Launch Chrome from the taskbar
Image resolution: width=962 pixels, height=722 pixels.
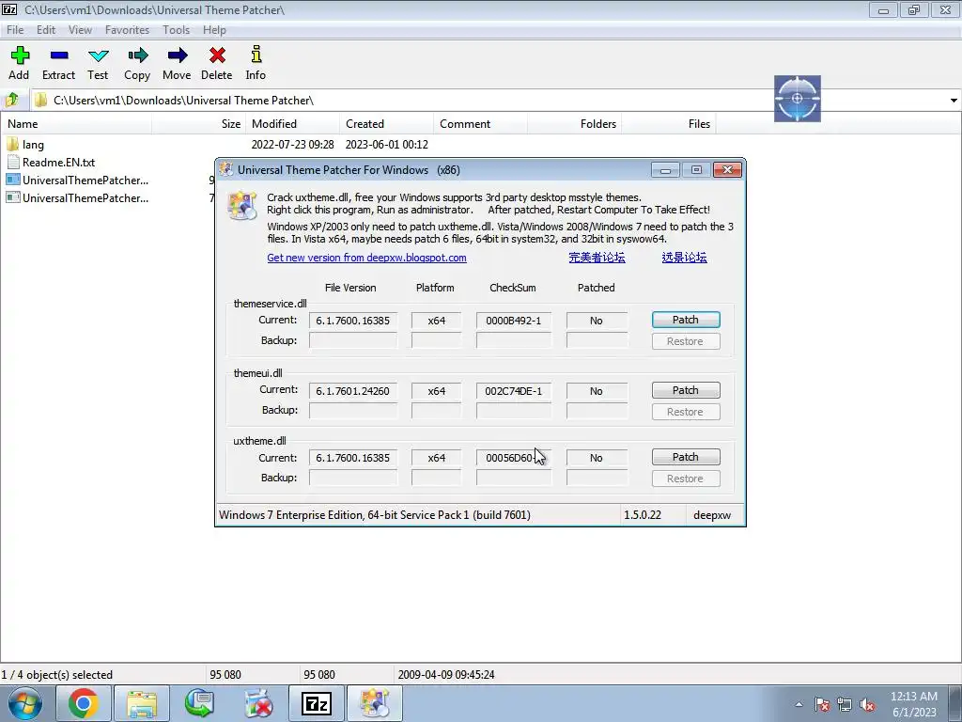click(x=84, y=703)
